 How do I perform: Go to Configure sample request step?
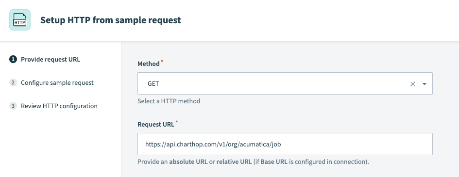(x=57, y=82)
